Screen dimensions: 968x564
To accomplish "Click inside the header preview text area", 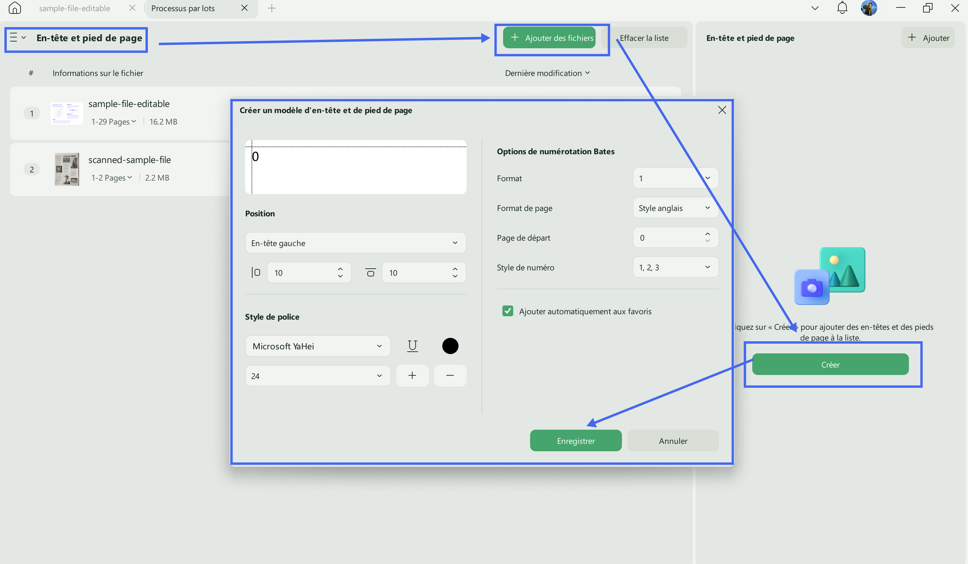I will (x=356, y=167).
